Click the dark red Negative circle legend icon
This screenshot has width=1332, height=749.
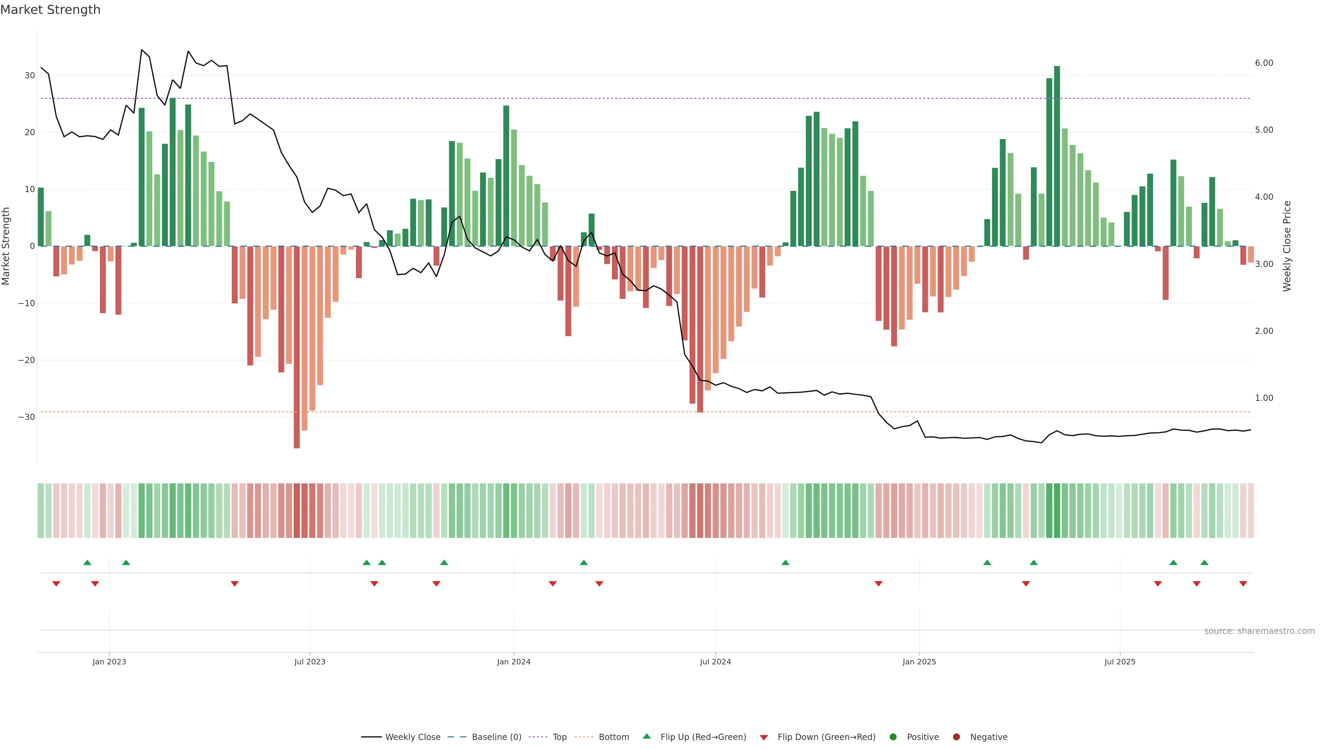point(956,737)
